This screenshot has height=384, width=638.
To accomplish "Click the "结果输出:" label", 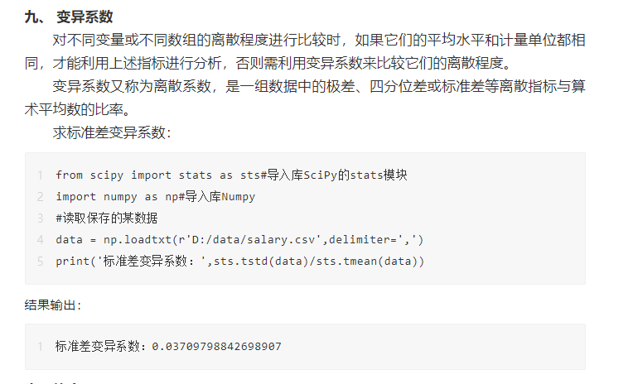I will click(x=53, y=305).
